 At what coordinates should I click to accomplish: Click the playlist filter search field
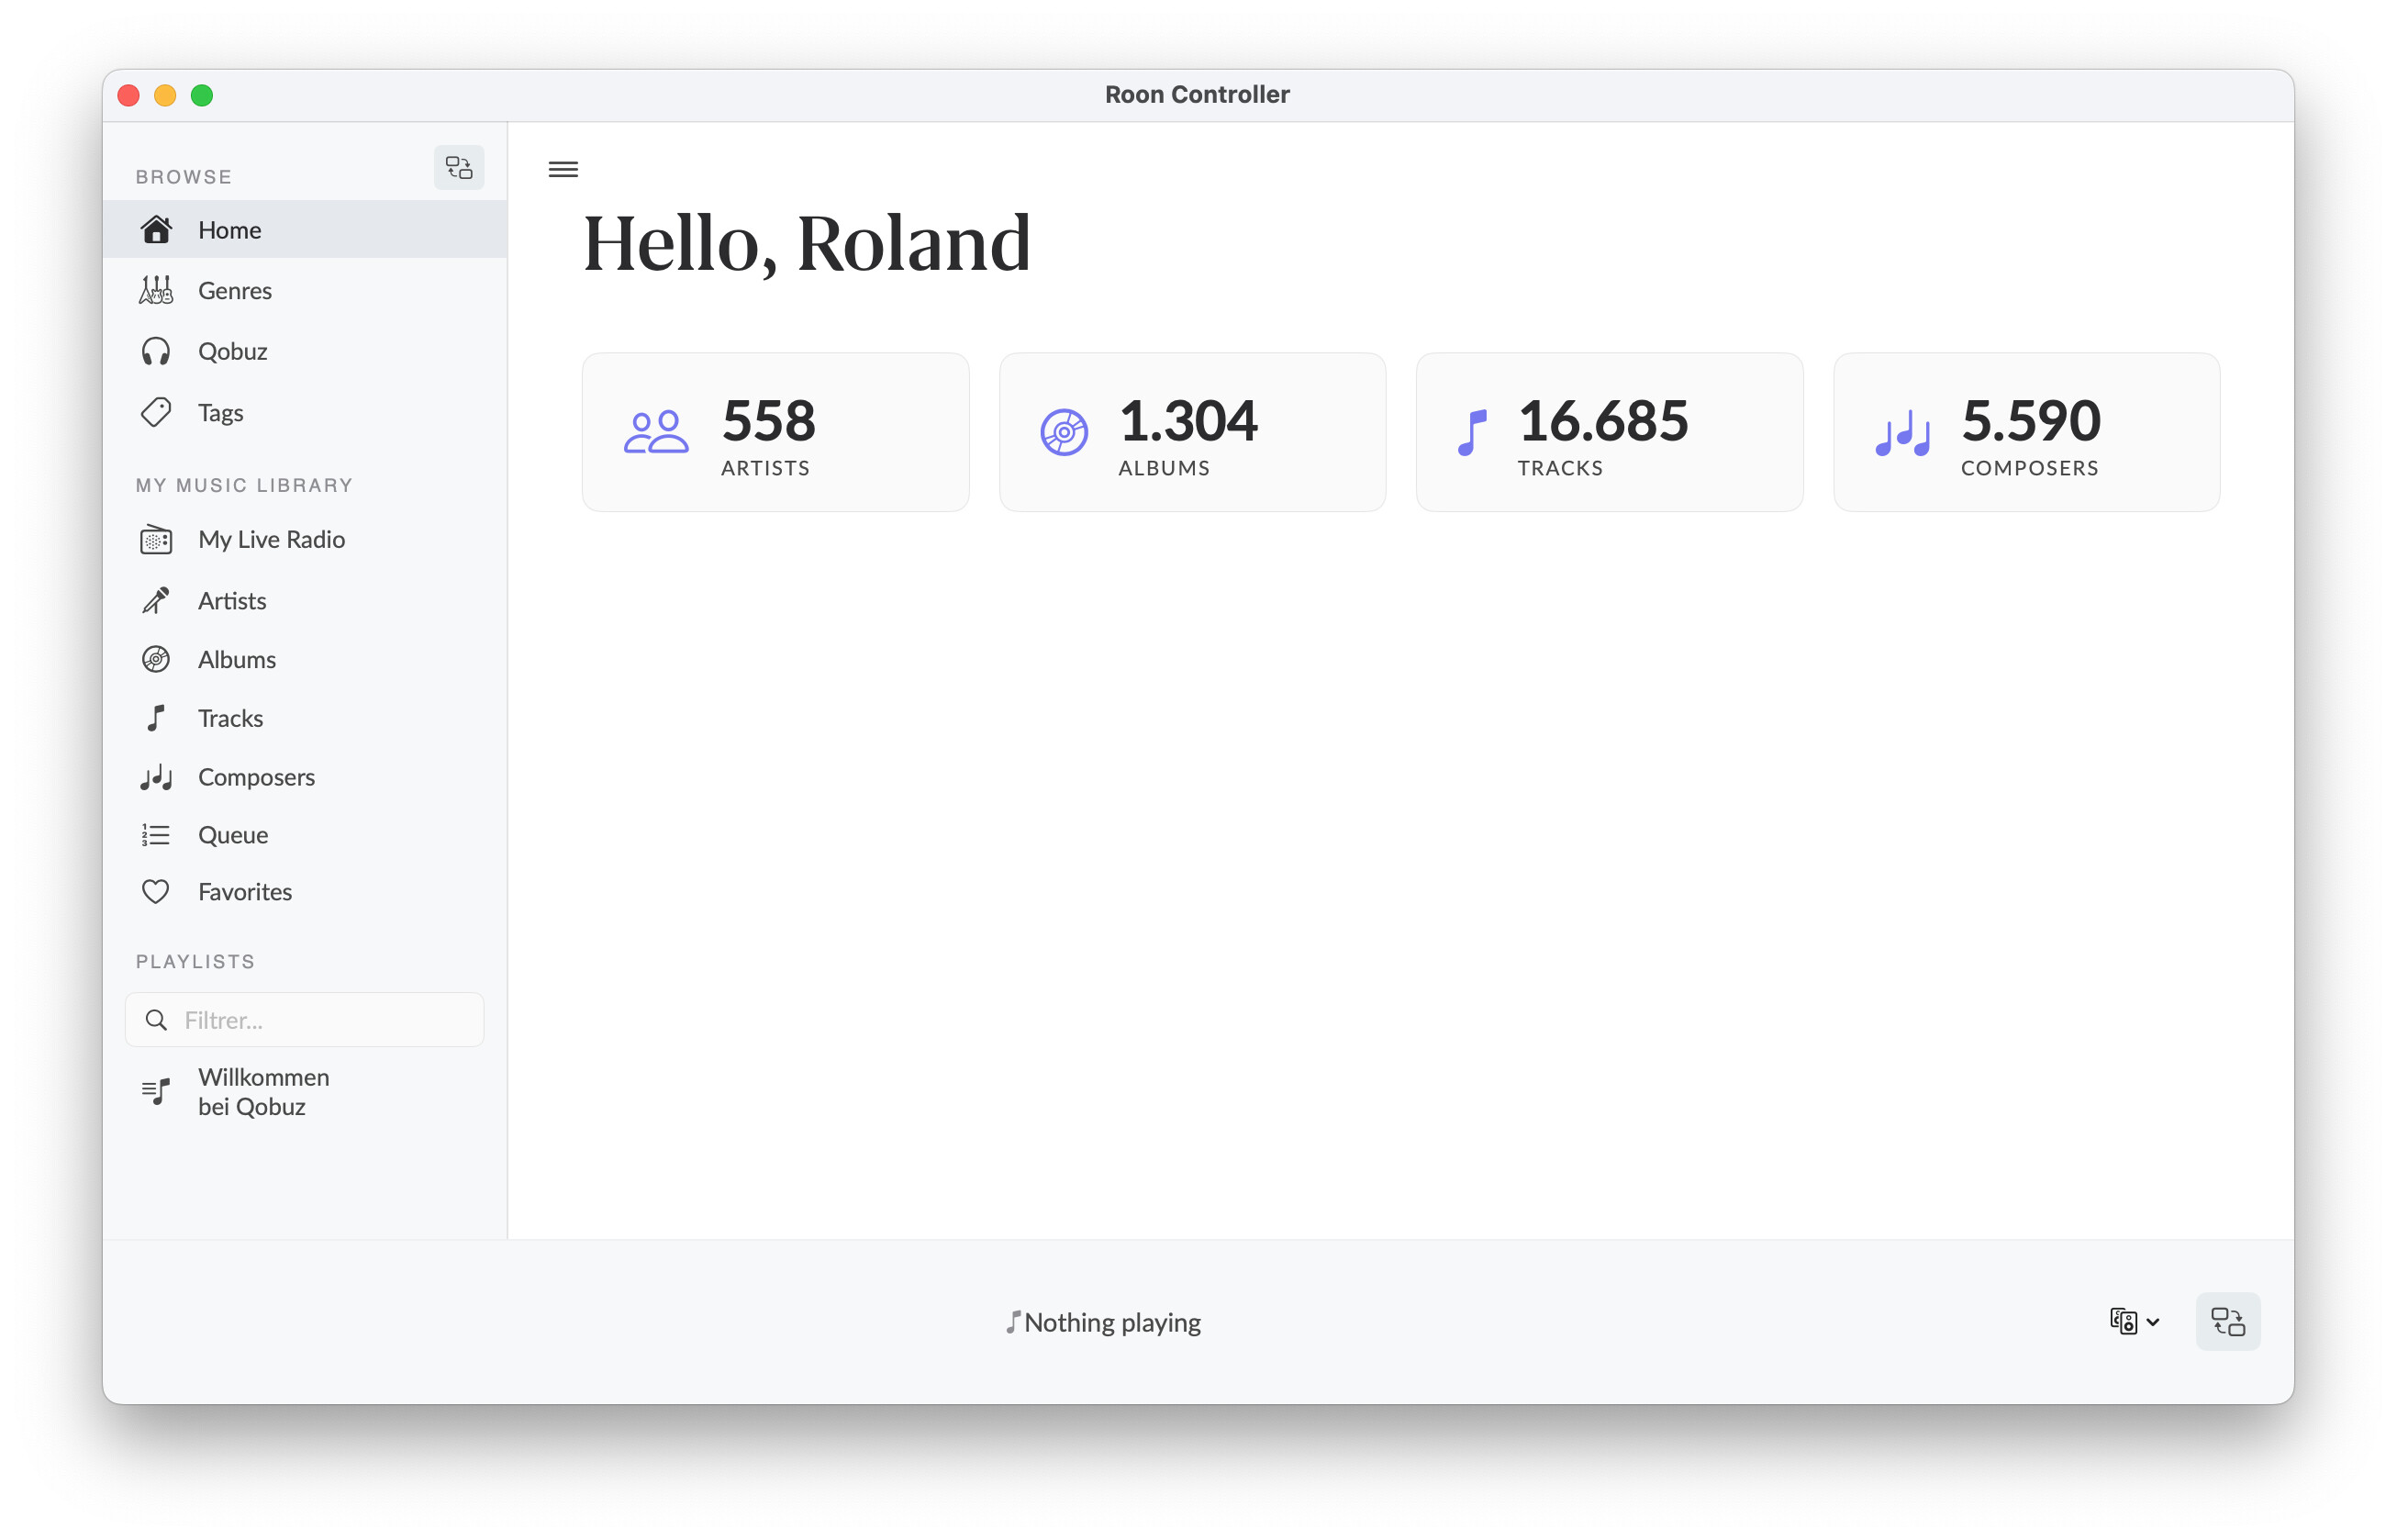coord(320,1020)
